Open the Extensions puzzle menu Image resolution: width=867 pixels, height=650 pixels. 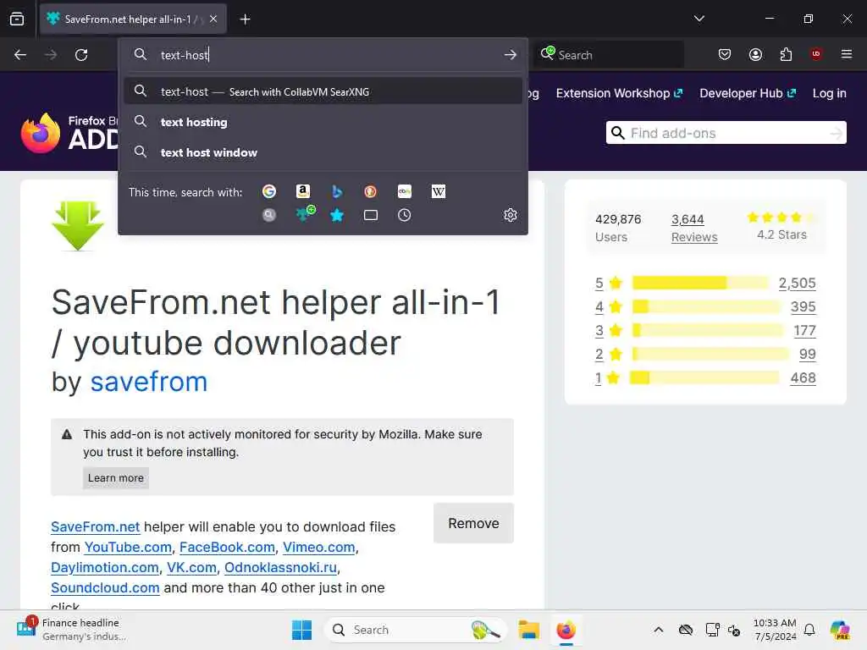(x=786, y=54)
